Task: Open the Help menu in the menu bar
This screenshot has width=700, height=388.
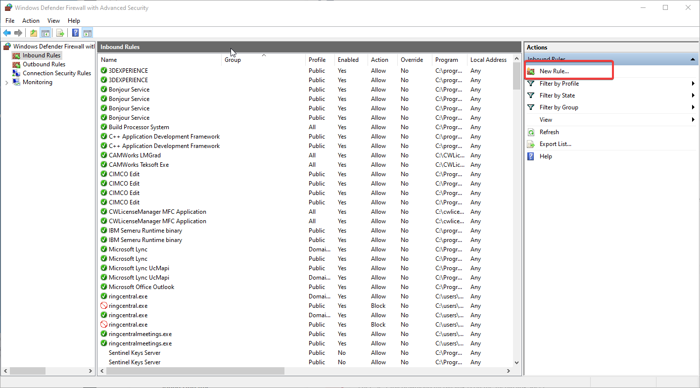Action: (x=74, y=21)
